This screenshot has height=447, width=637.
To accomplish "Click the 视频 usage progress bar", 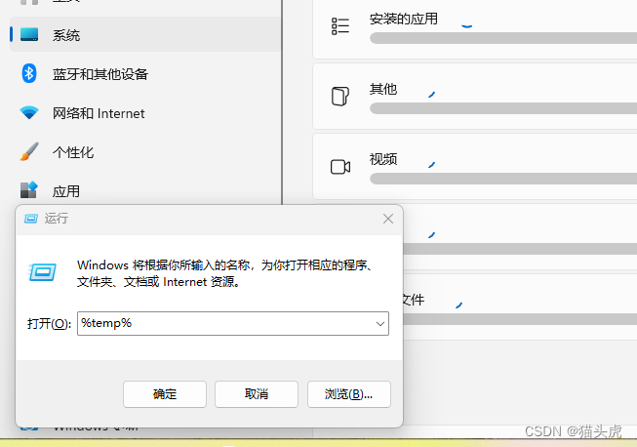I will 503,179.
